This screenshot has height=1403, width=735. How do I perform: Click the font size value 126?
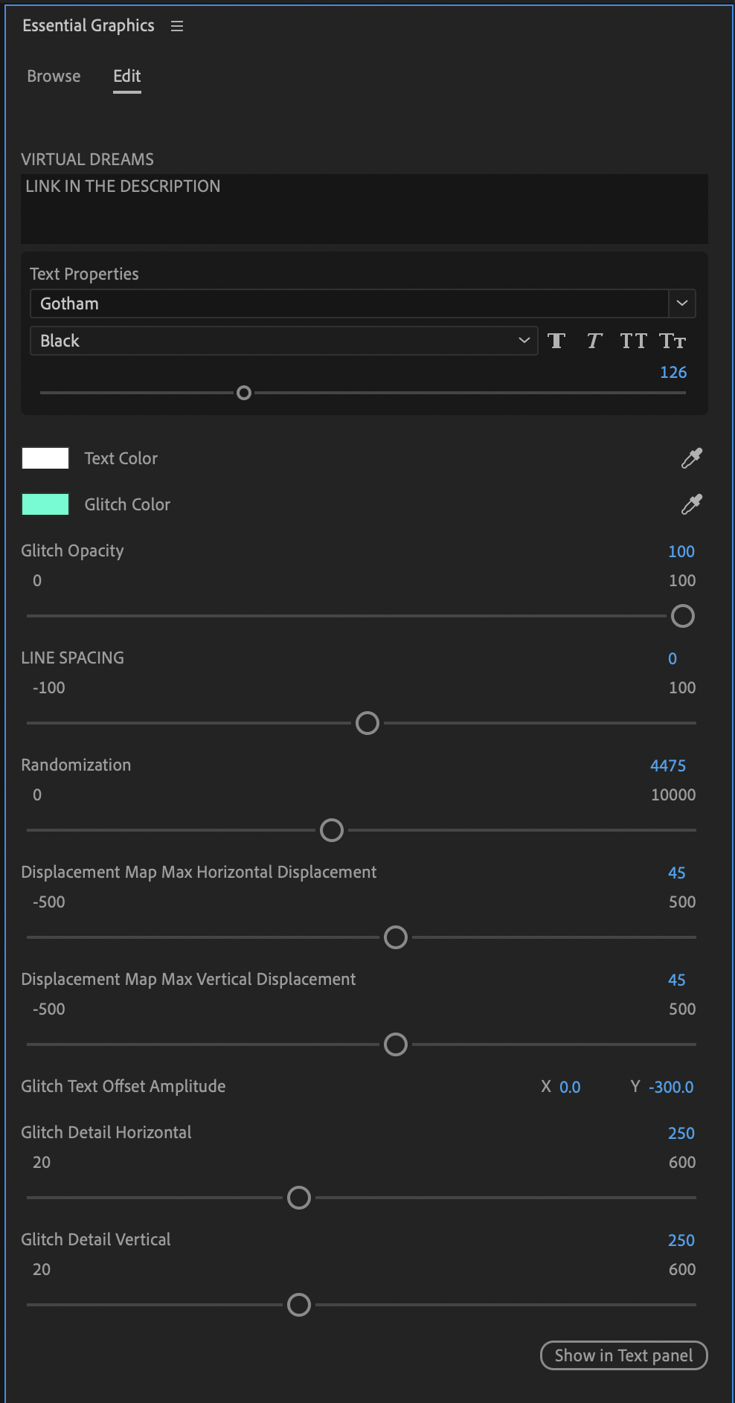673,372
